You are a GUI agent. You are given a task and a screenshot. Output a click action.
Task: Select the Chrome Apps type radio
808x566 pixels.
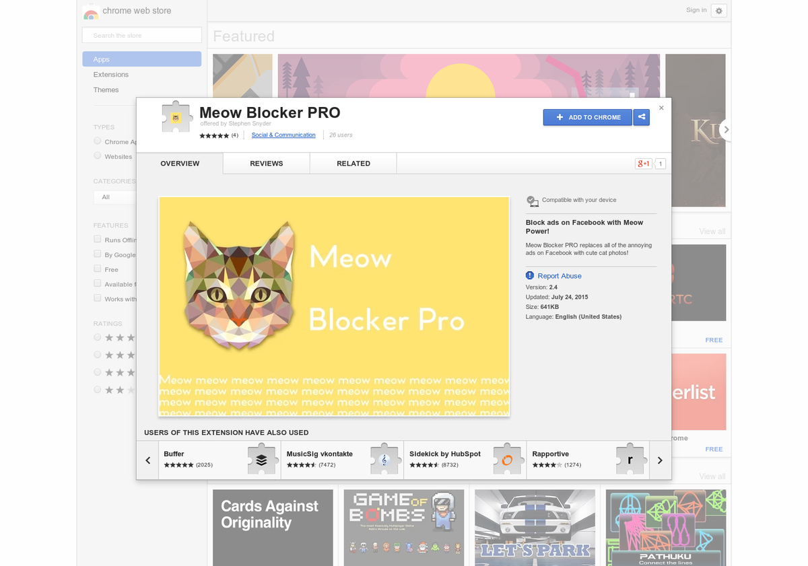pyautogui.click(x=98, y=141)
